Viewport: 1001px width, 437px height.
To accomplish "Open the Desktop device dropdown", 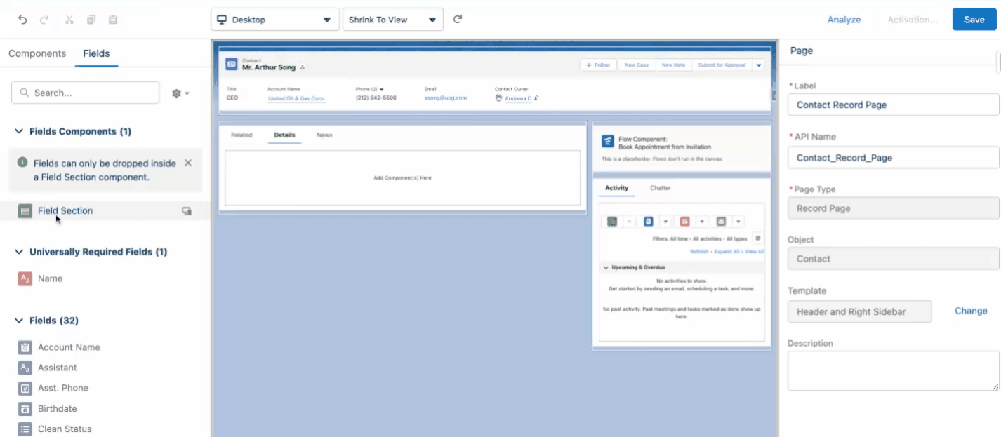I will coord(275,20).
